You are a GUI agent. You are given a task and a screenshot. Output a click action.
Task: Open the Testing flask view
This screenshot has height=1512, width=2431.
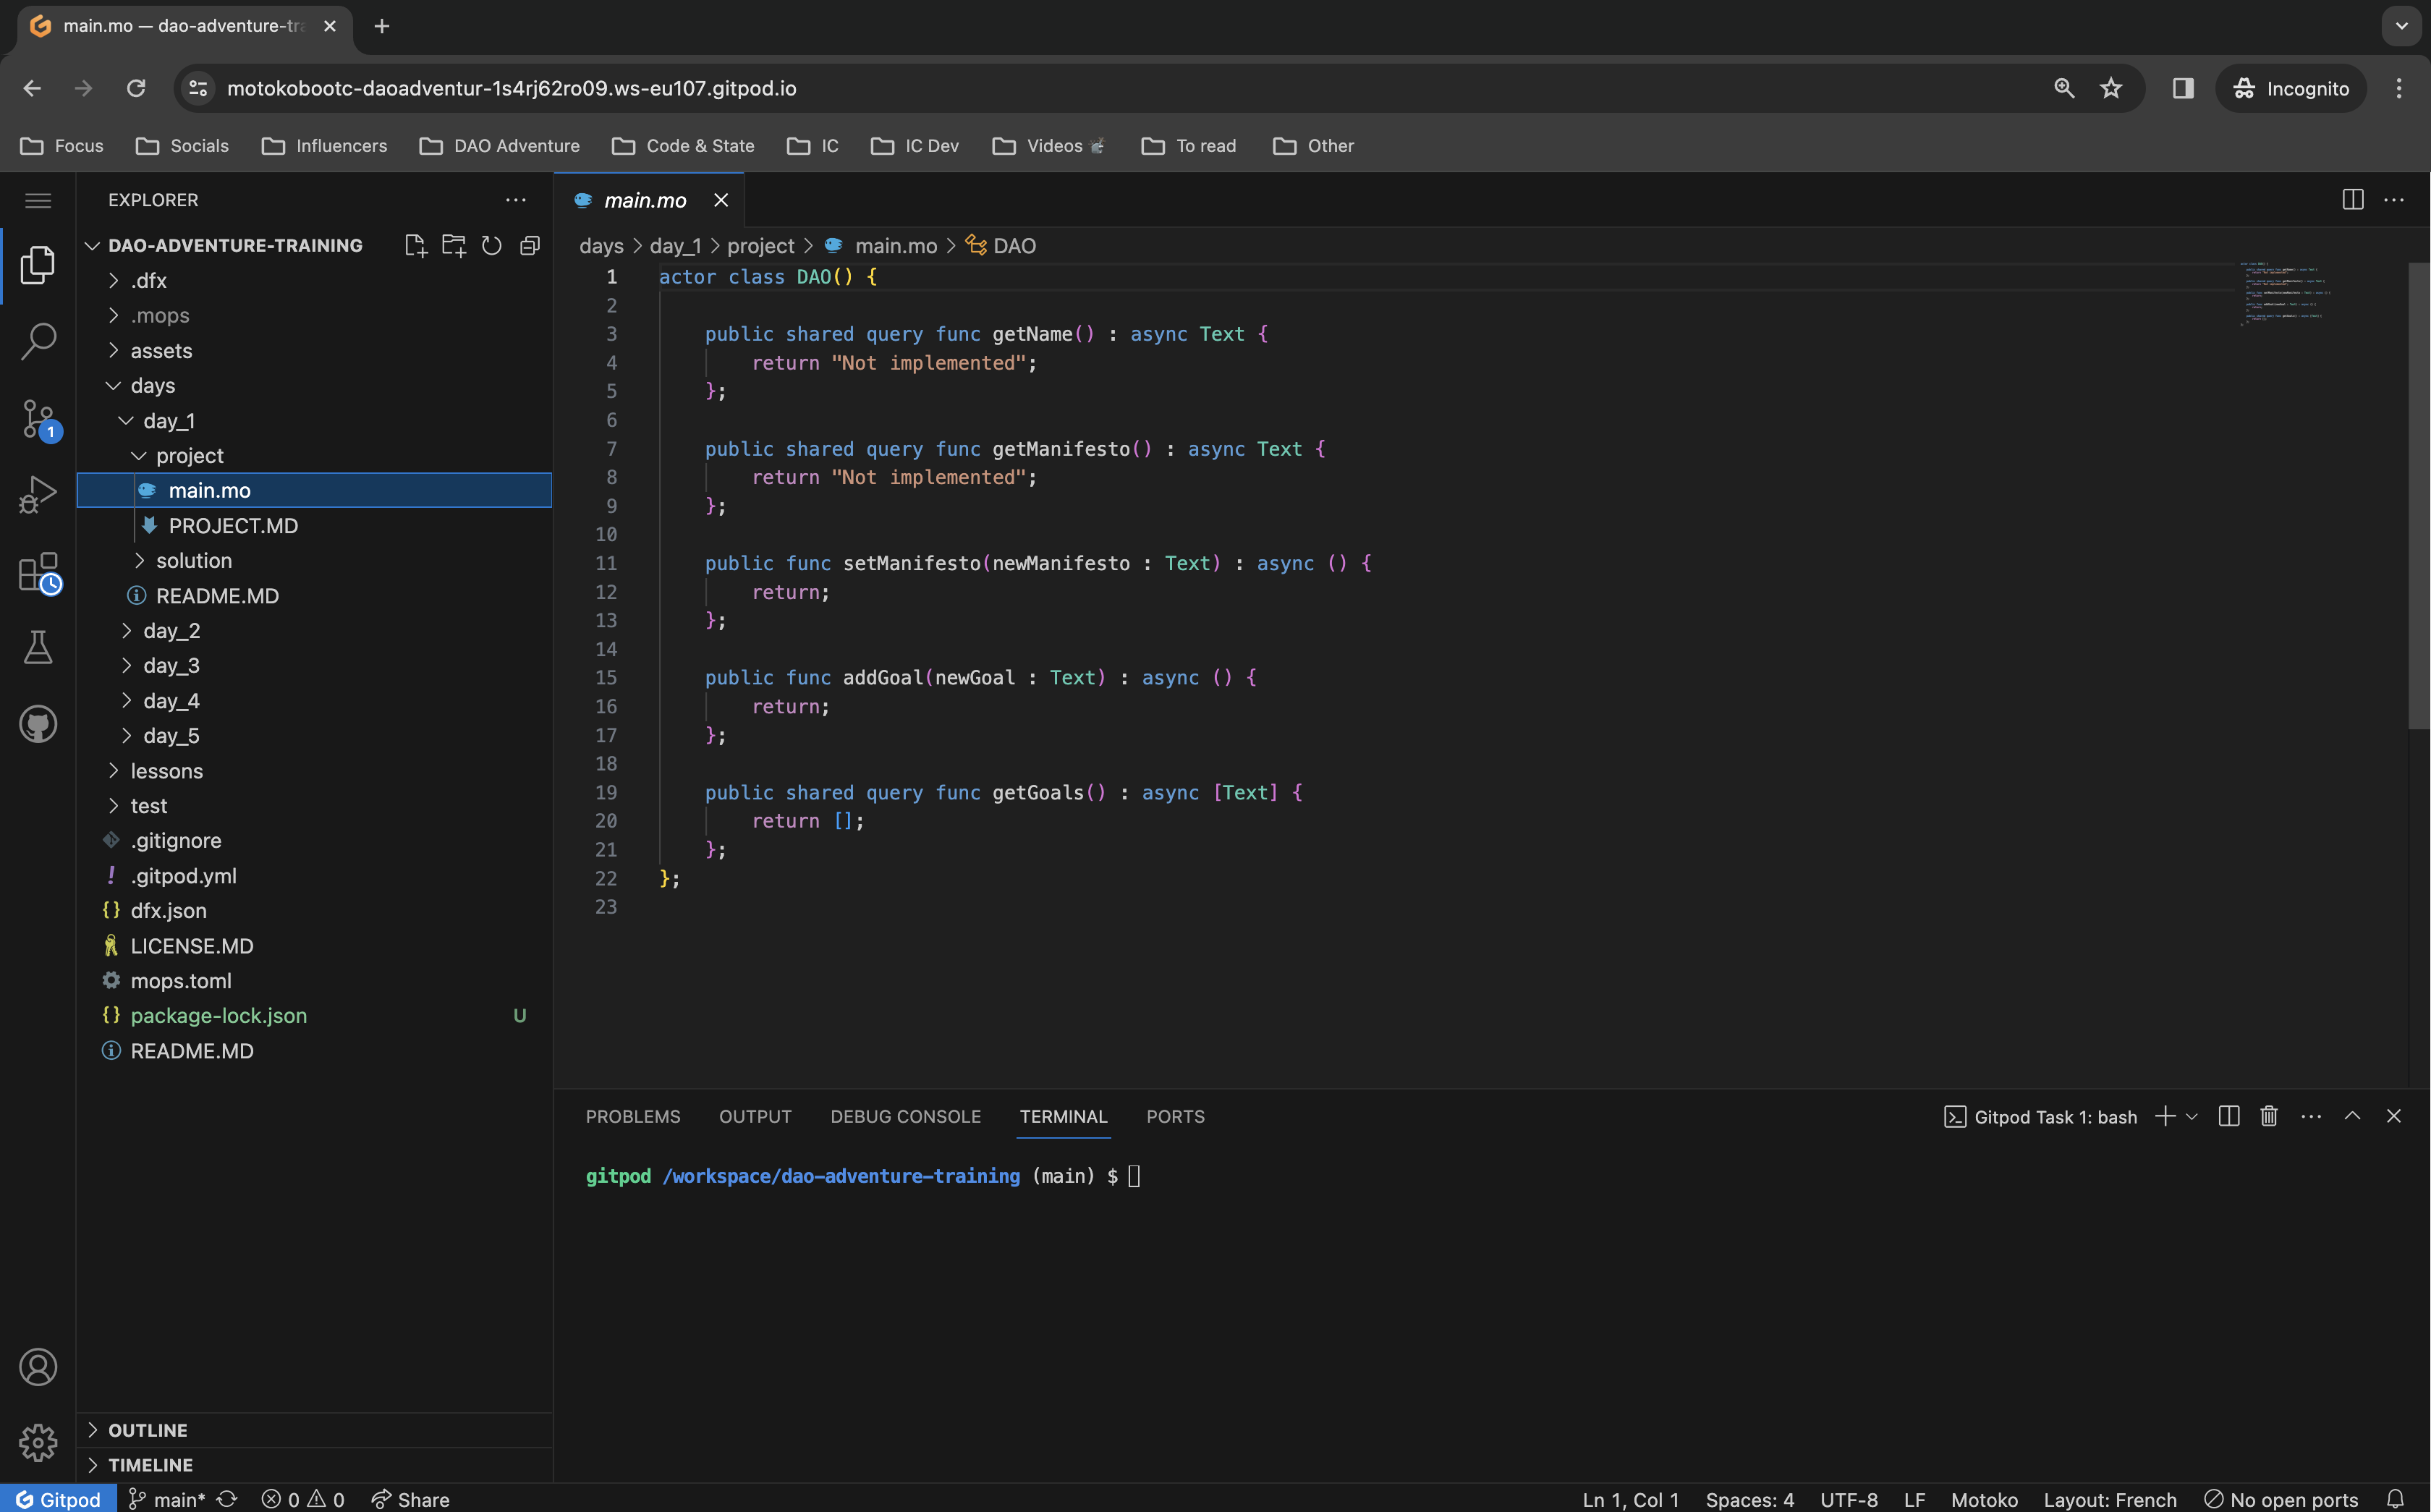click(x=38, y=647)
